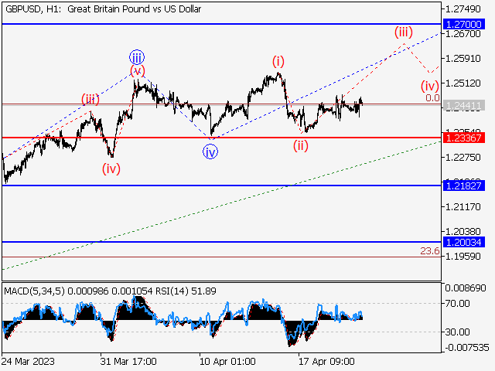
Task: Click the 24 Mar 2023 date label
Action: click(28, 361)
